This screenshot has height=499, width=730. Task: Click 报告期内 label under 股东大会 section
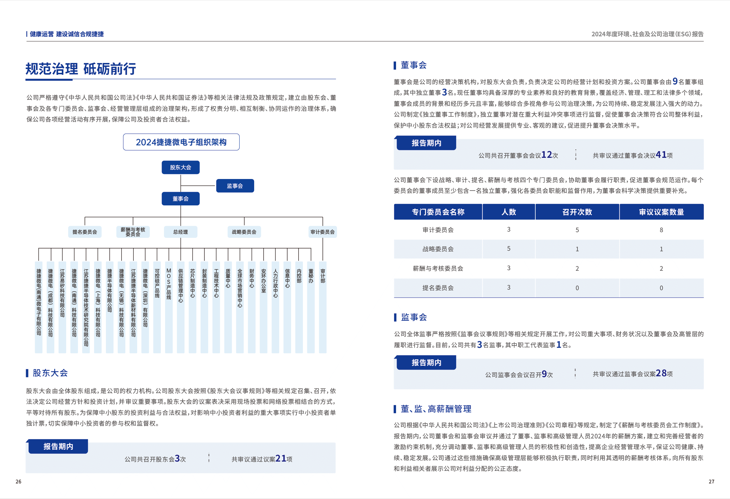(58, 446)
